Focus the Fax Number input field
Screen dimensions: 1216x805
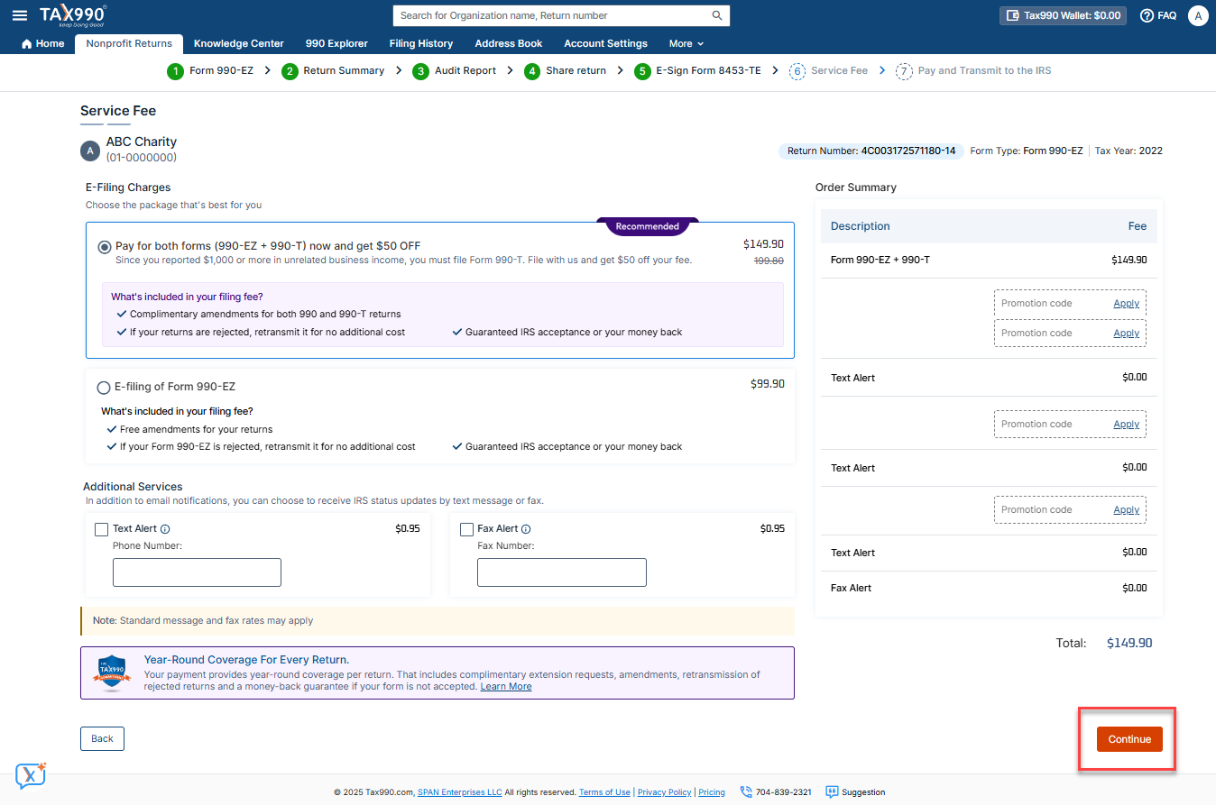[562, 572]
